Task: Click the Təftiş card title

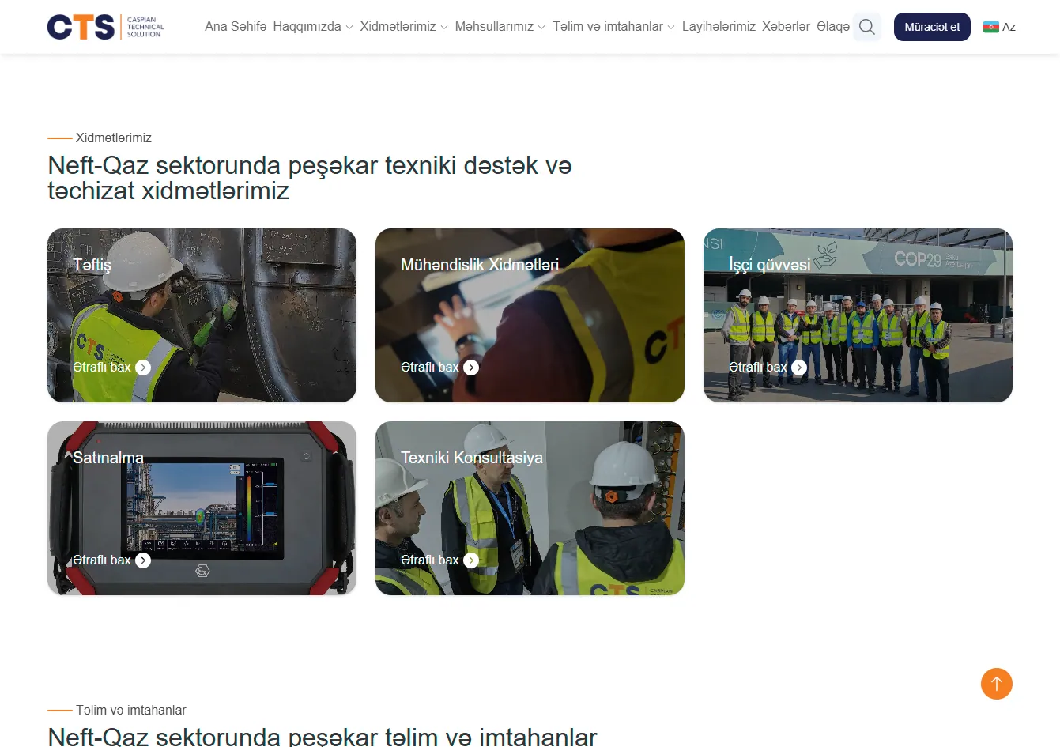Action: click(x=92, y=266)
